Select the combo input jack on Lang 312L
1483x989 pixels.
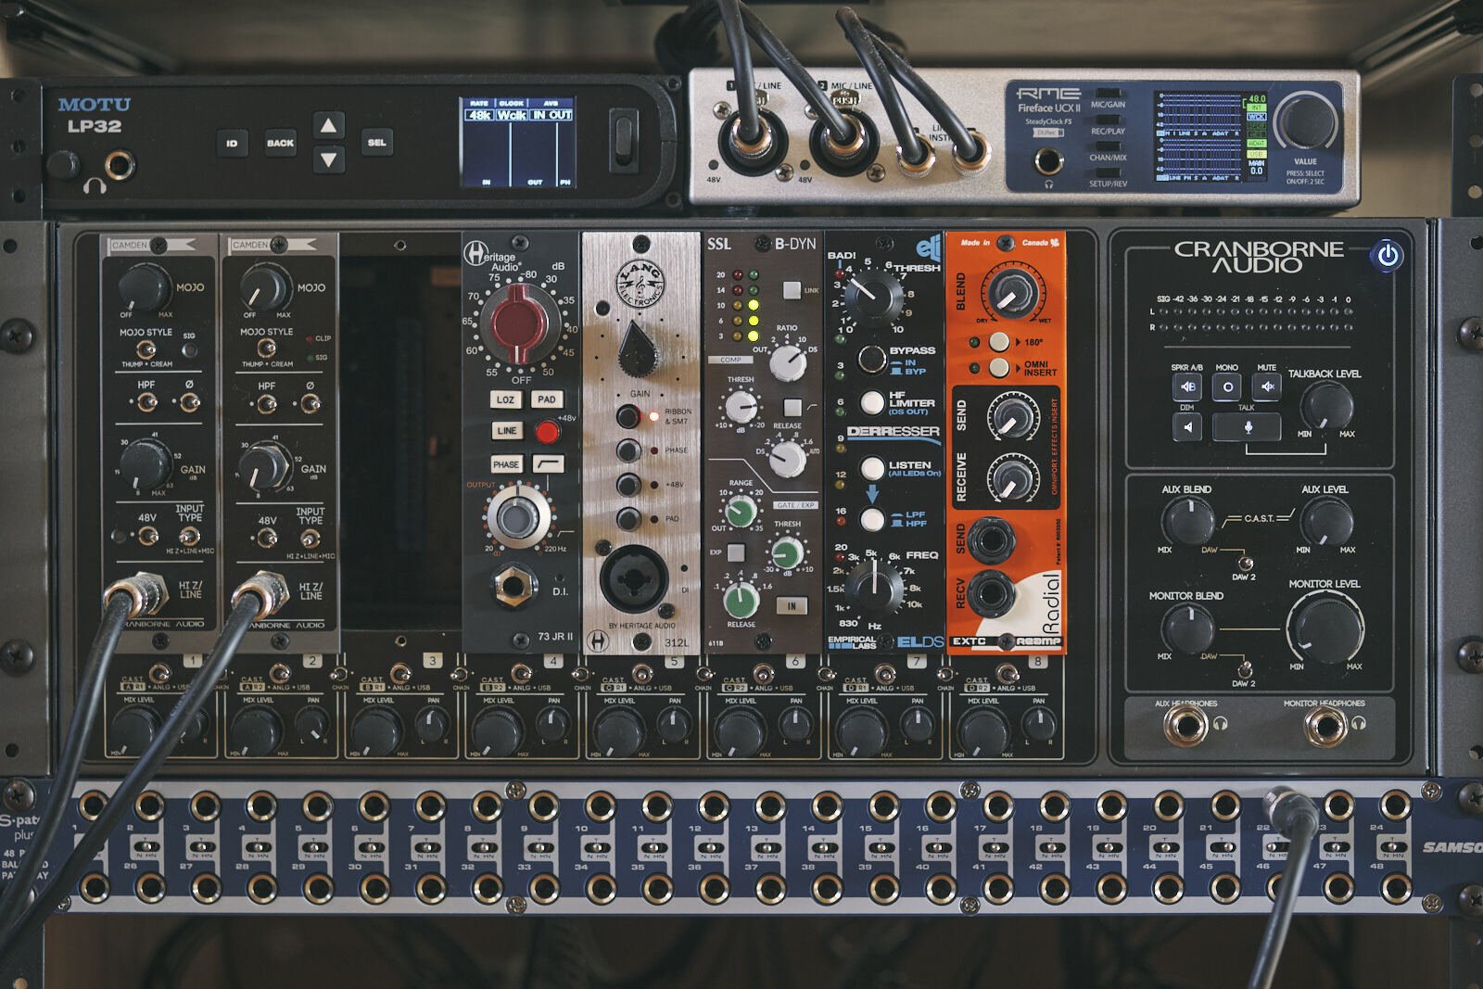pos(634,579)
